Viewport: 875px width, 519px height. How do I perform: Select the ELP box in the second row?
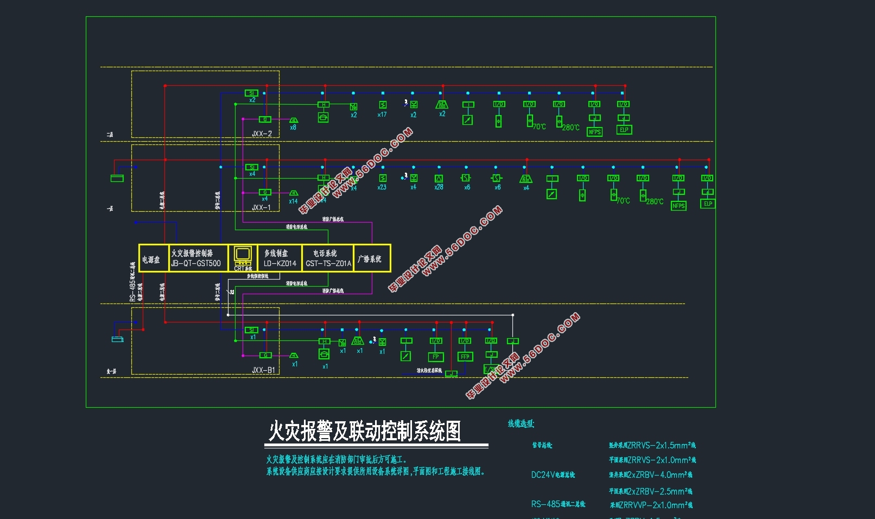click(708, 204)
